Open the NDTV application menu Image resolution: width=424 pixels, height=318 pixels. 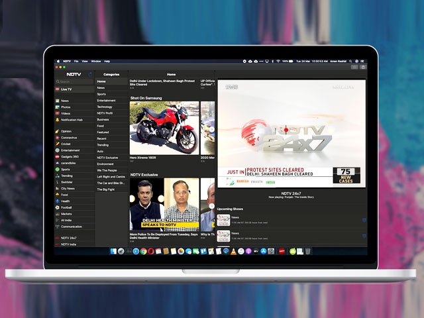click(x=67, y=62)
